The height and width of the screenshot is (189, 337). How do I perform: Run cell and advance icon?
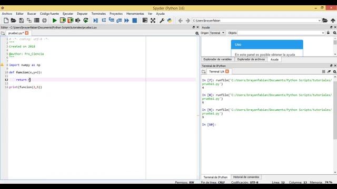point(70,20)
